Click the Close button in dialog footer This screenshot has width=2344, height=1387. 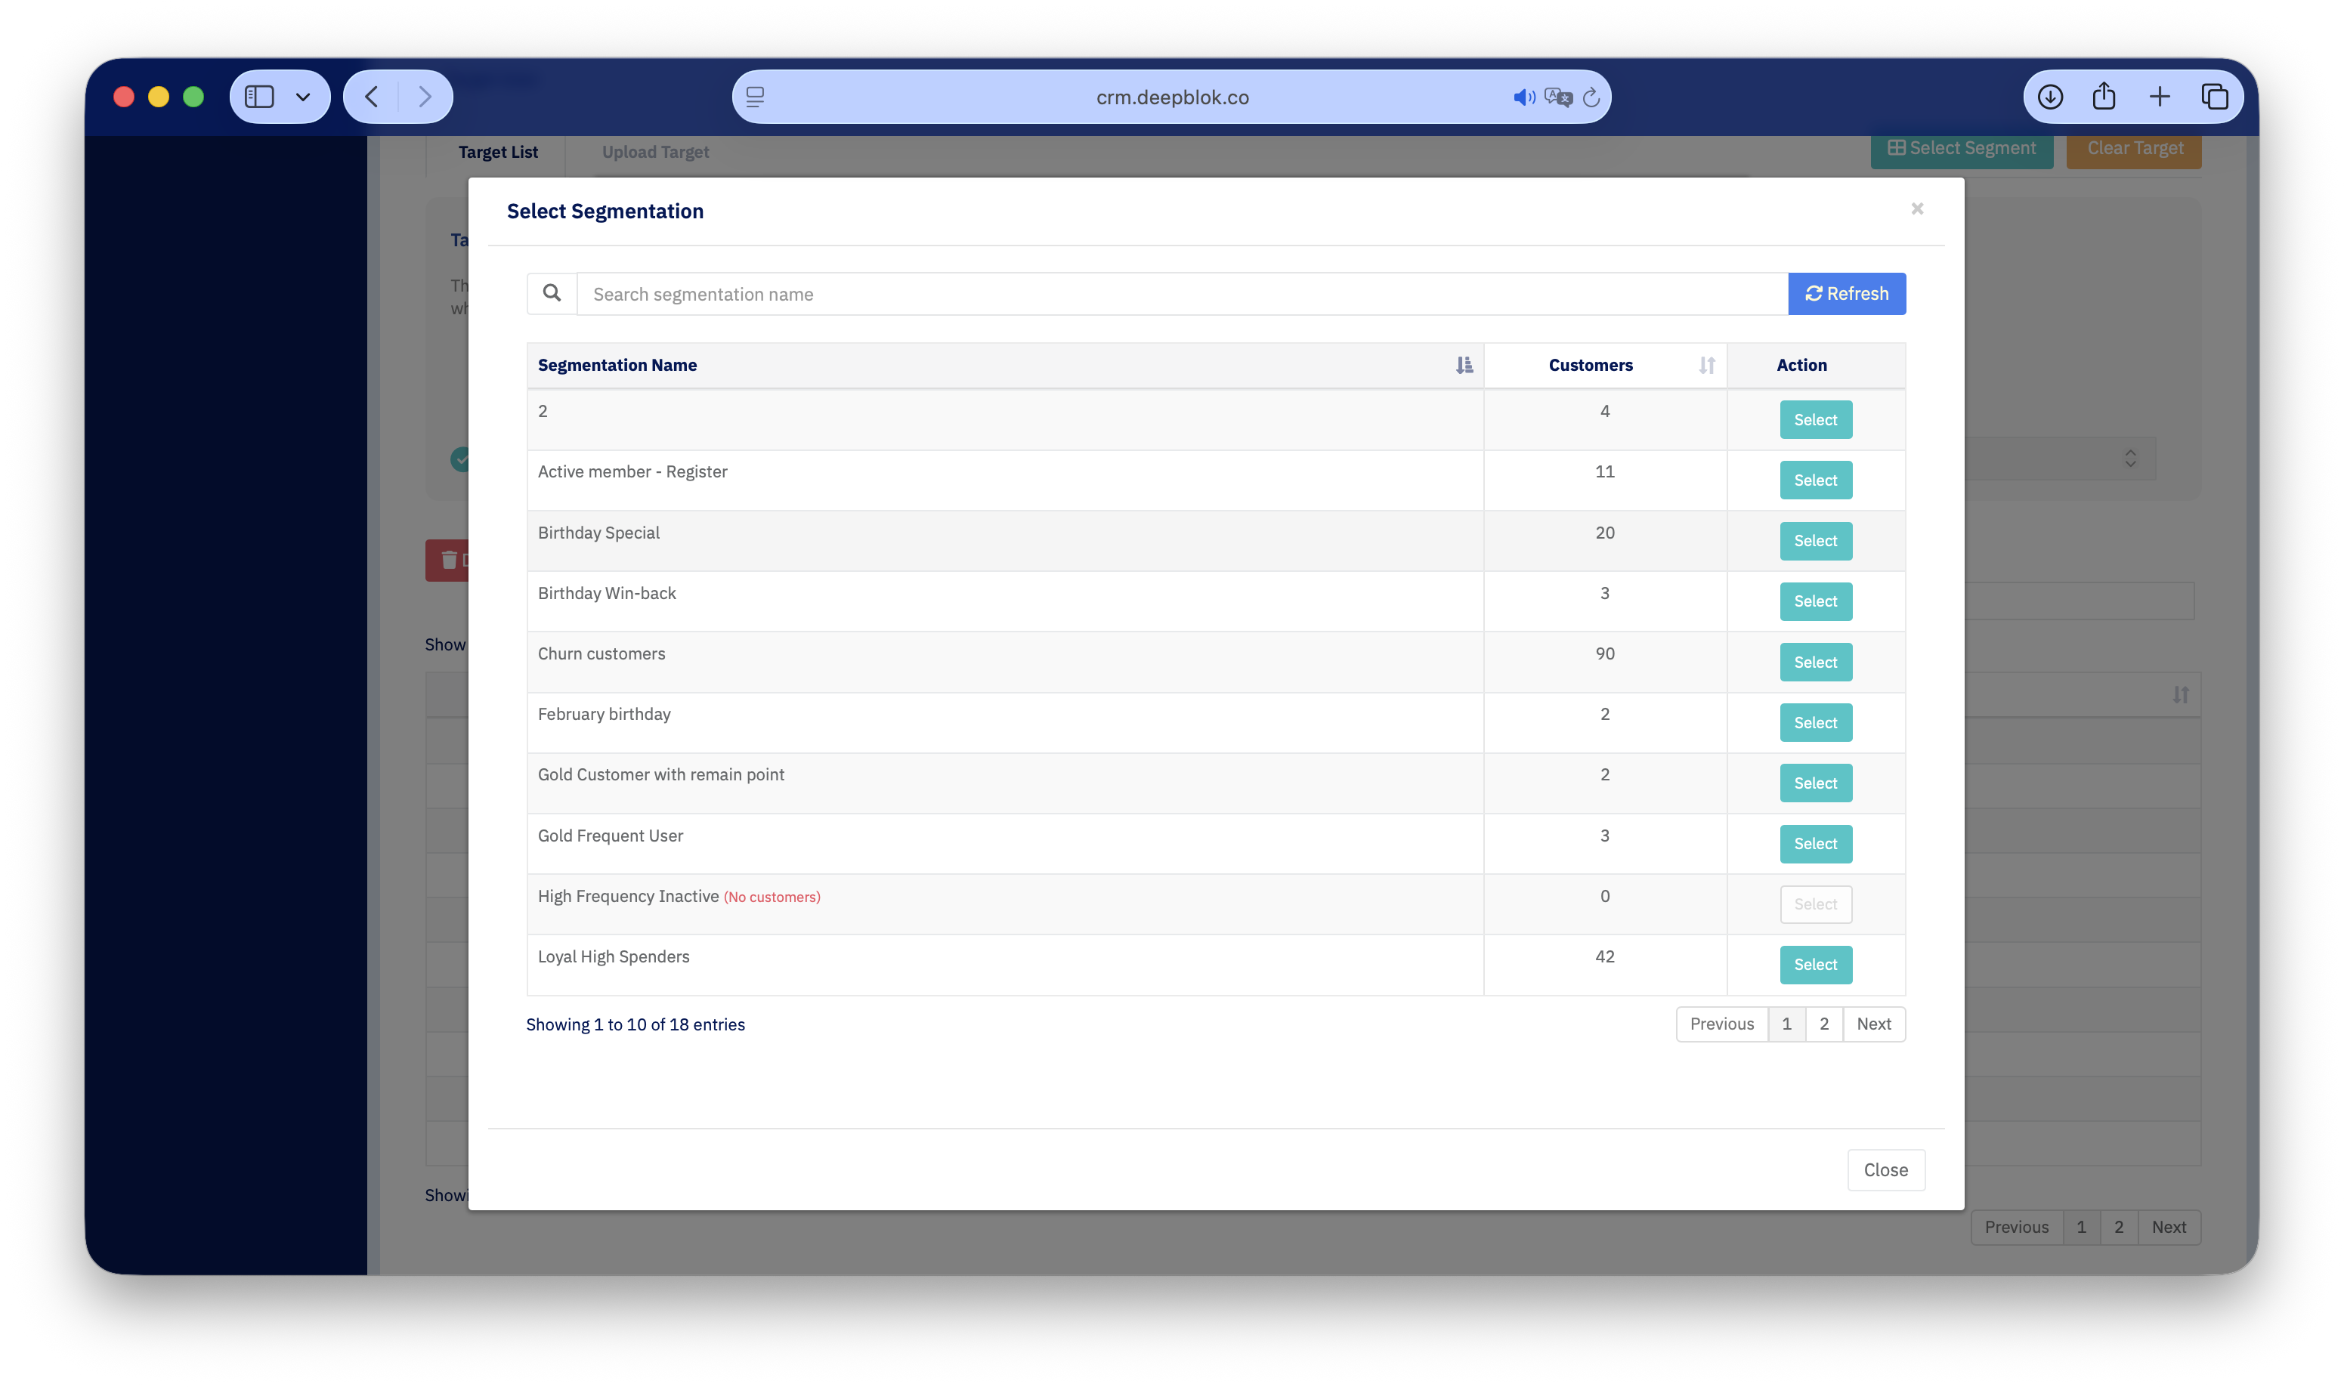[1885, 1170]
